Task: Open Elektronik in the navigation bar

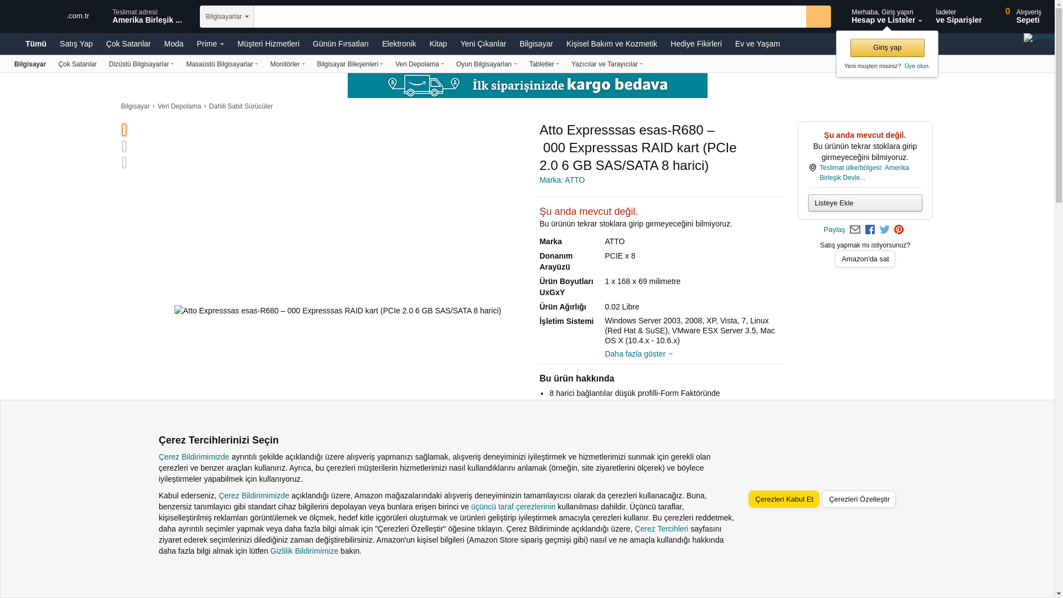Action: (399, 44)
